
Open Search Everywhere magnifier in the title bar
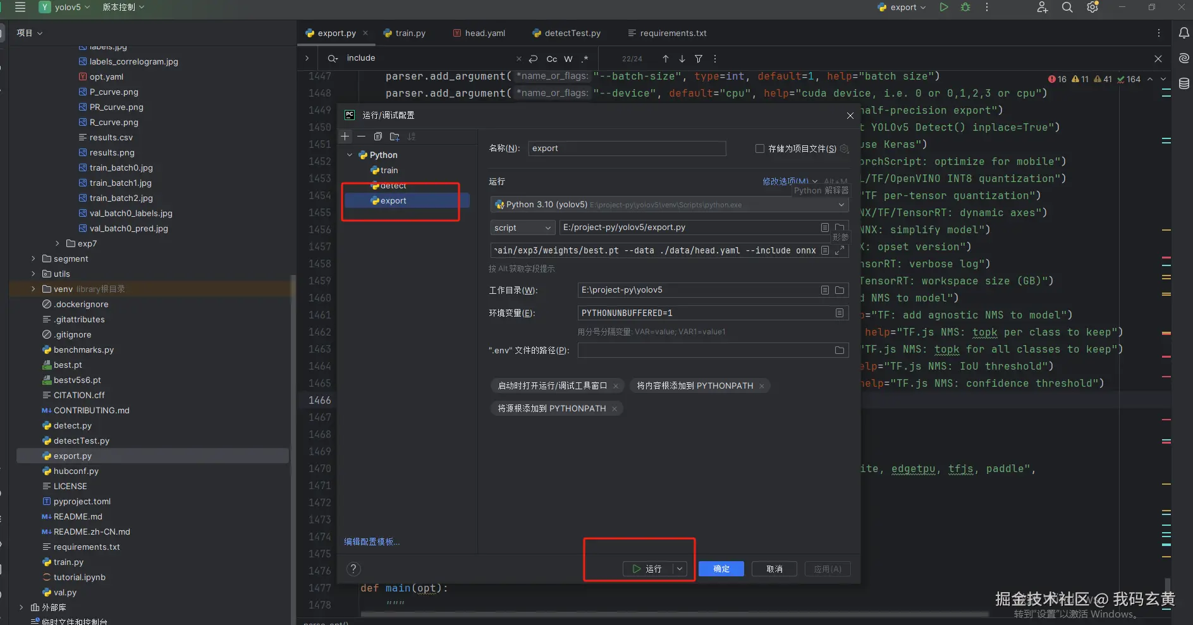pos(1067,7)
